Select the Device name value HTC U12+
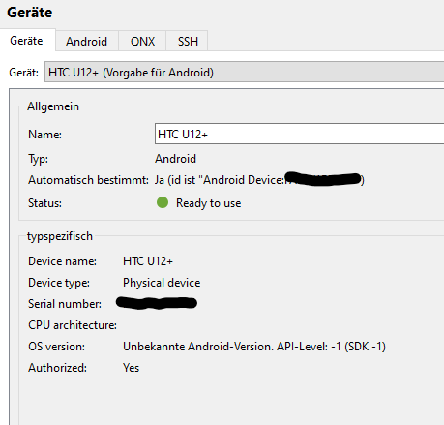Screen dimensions: 444x425 [x=148, y=261]
